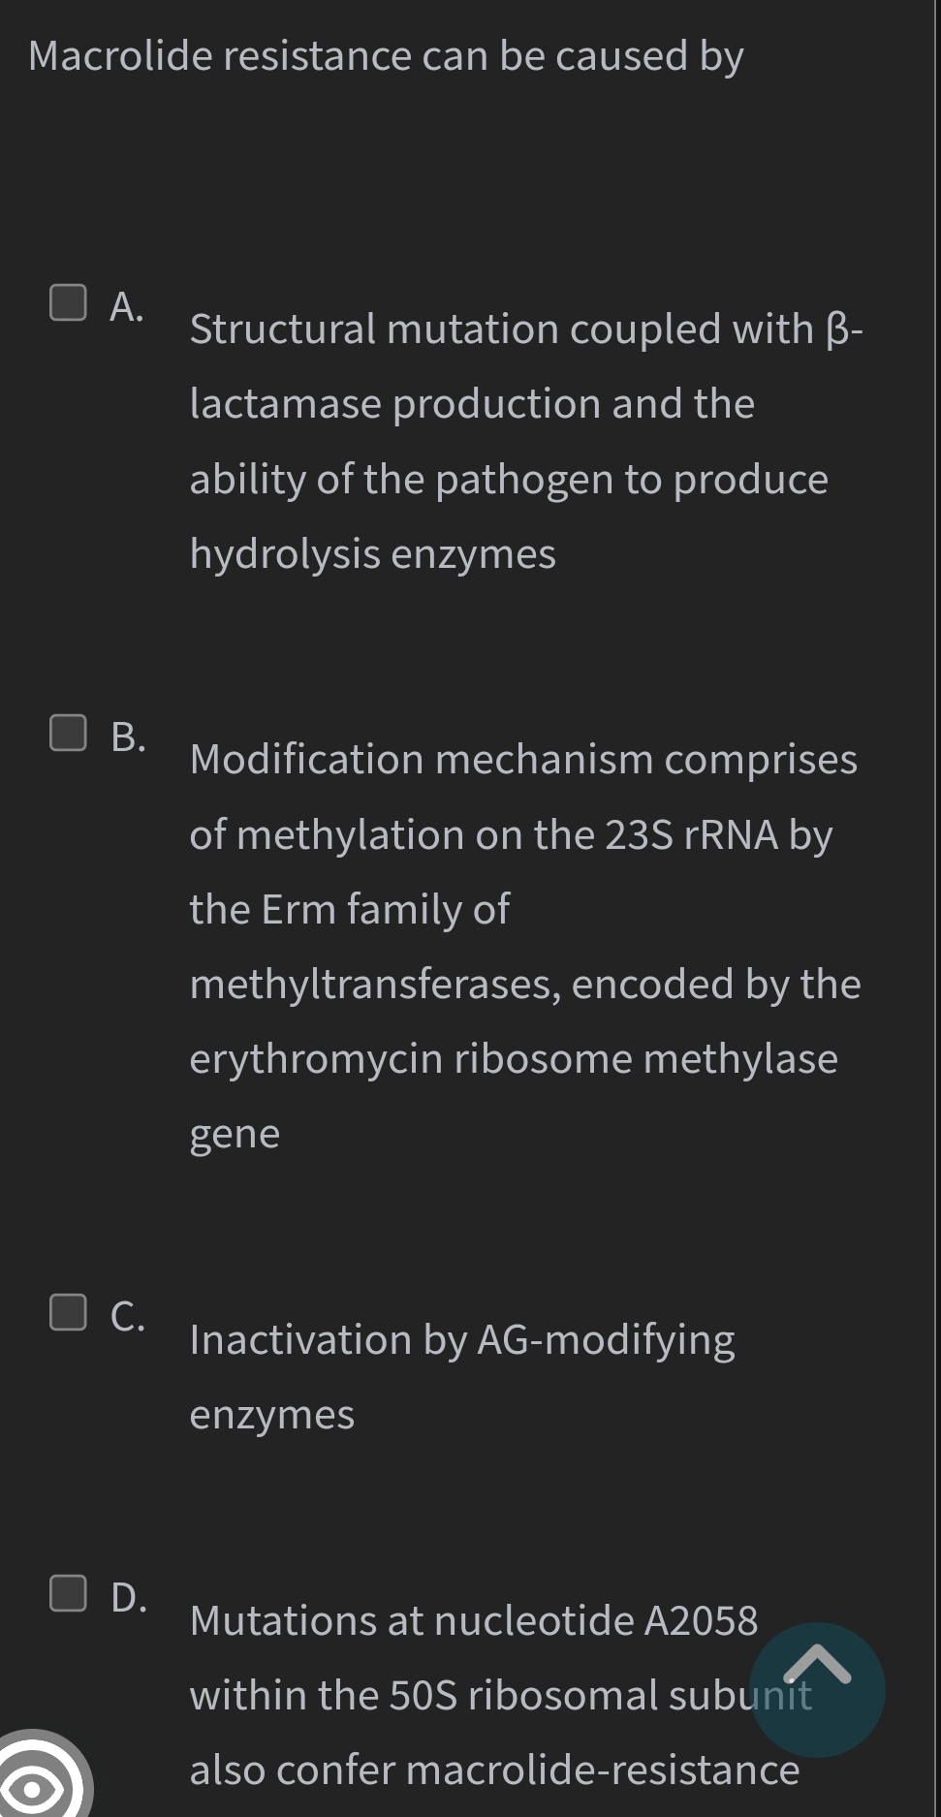The image size is (941, 1817).
Task: Click the question text 'Macrolide resistance can be caused by'
Action: click(385, 56)
